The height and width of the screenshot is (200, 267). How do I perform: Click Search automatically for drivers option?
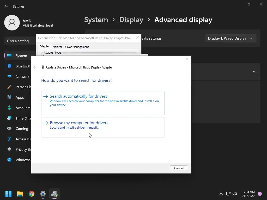(x=103, y=103)
